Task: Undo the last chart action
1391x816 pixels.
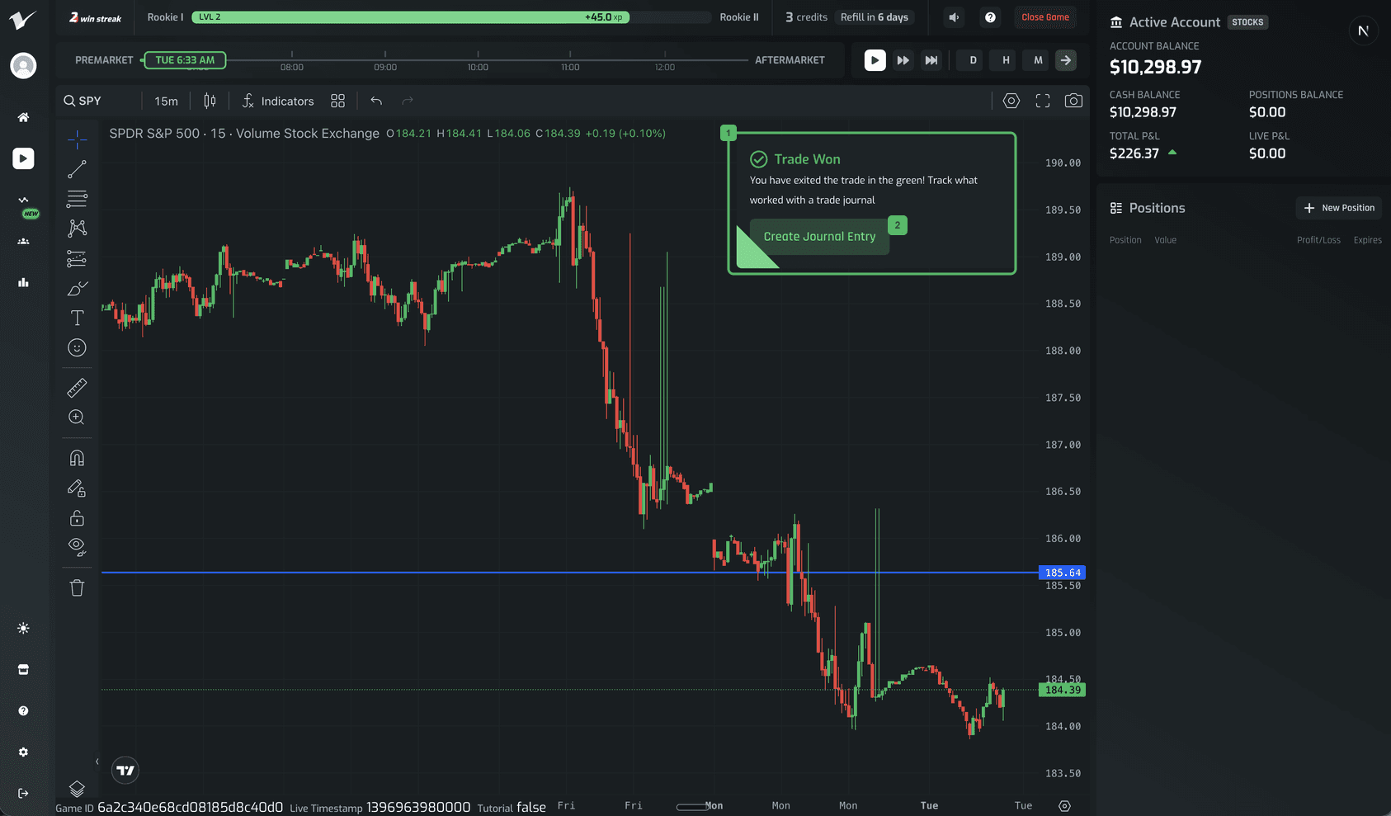Action: 376,101
